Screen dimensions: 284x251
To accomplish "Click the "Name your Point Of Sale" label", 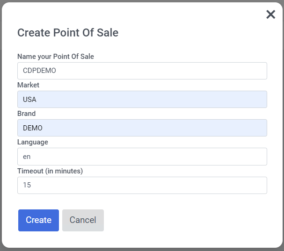I will (56, 57).
